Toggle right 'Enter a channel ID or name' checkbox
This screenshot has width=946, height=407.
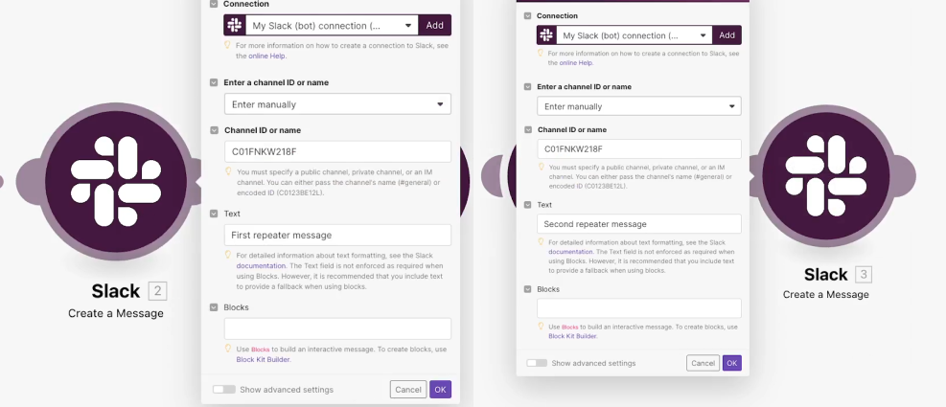point(528,87)
